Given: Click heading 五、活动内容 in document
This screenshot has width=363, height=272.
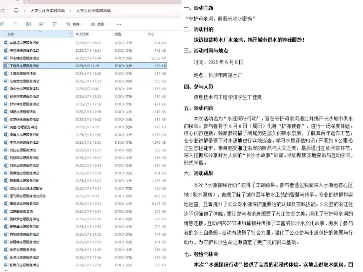Looking at the screenshot, I should point(198,108).
